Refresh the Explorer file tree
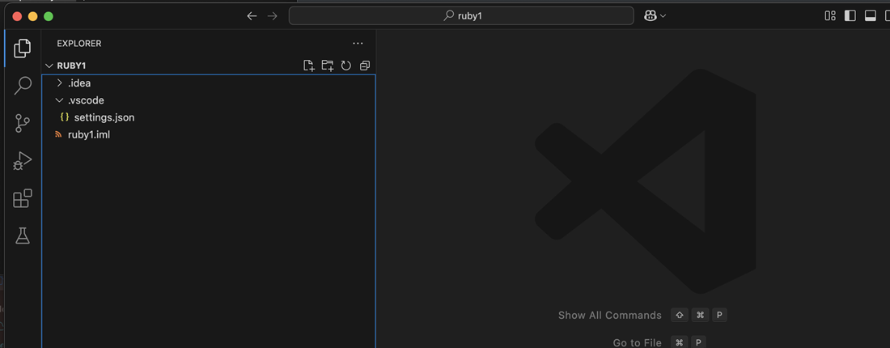 pyautogui.click(x=345, y=66)
